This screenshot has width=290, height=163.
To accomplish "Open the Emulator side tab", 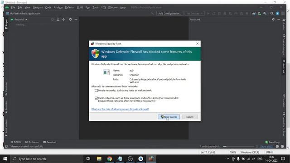I will click(x=284, y=100).
